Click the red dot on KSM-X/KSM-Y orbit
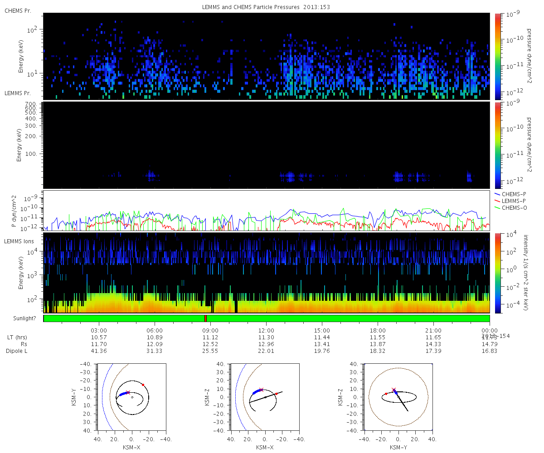 143,385
